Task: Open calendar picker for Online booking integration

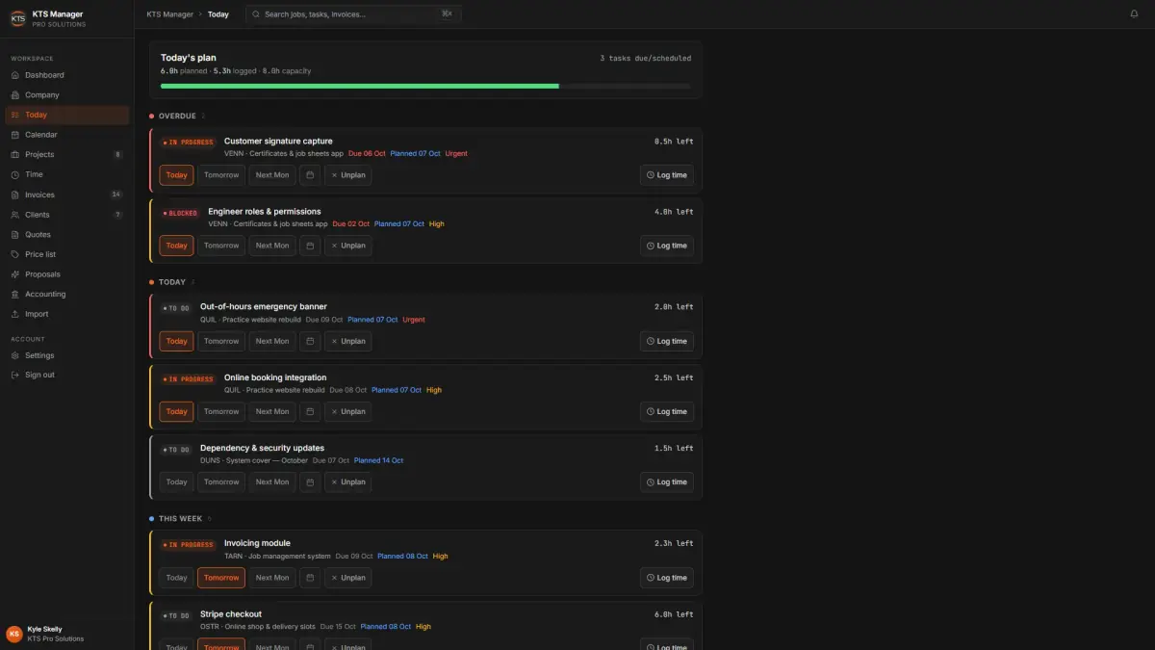Action: 310,411
